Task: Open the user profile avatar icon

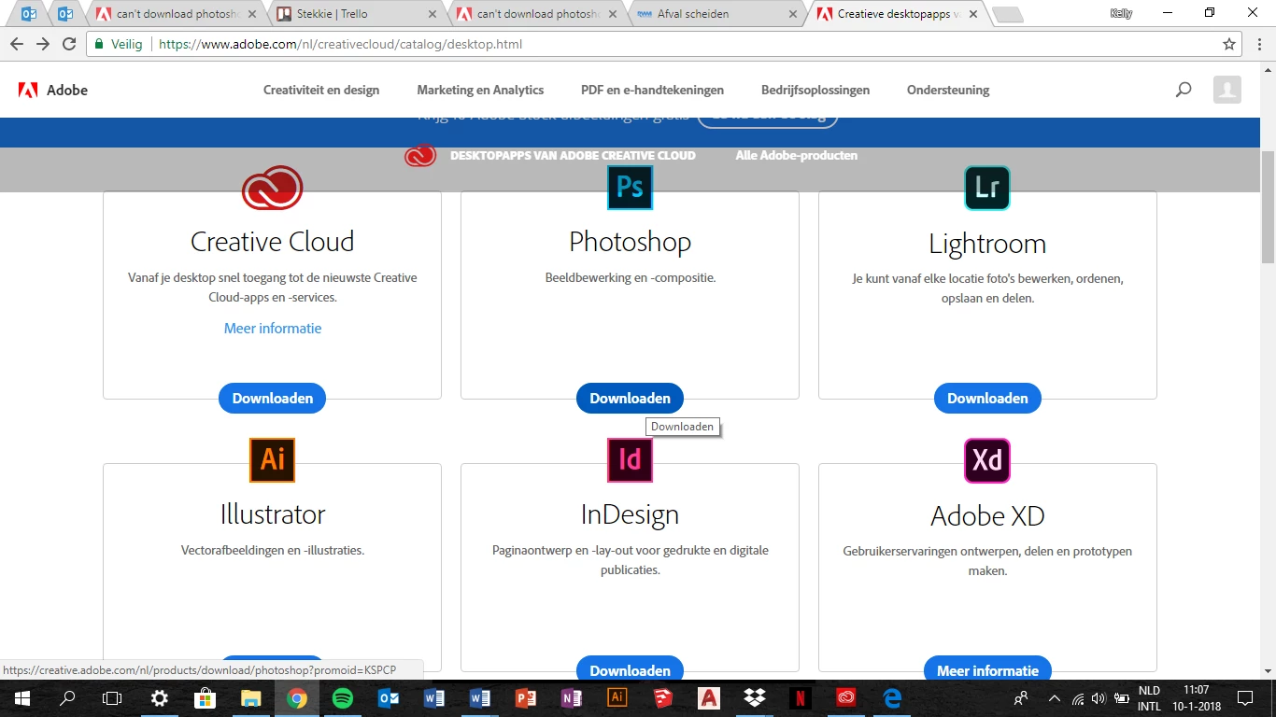Action: tap(1227, 90)
